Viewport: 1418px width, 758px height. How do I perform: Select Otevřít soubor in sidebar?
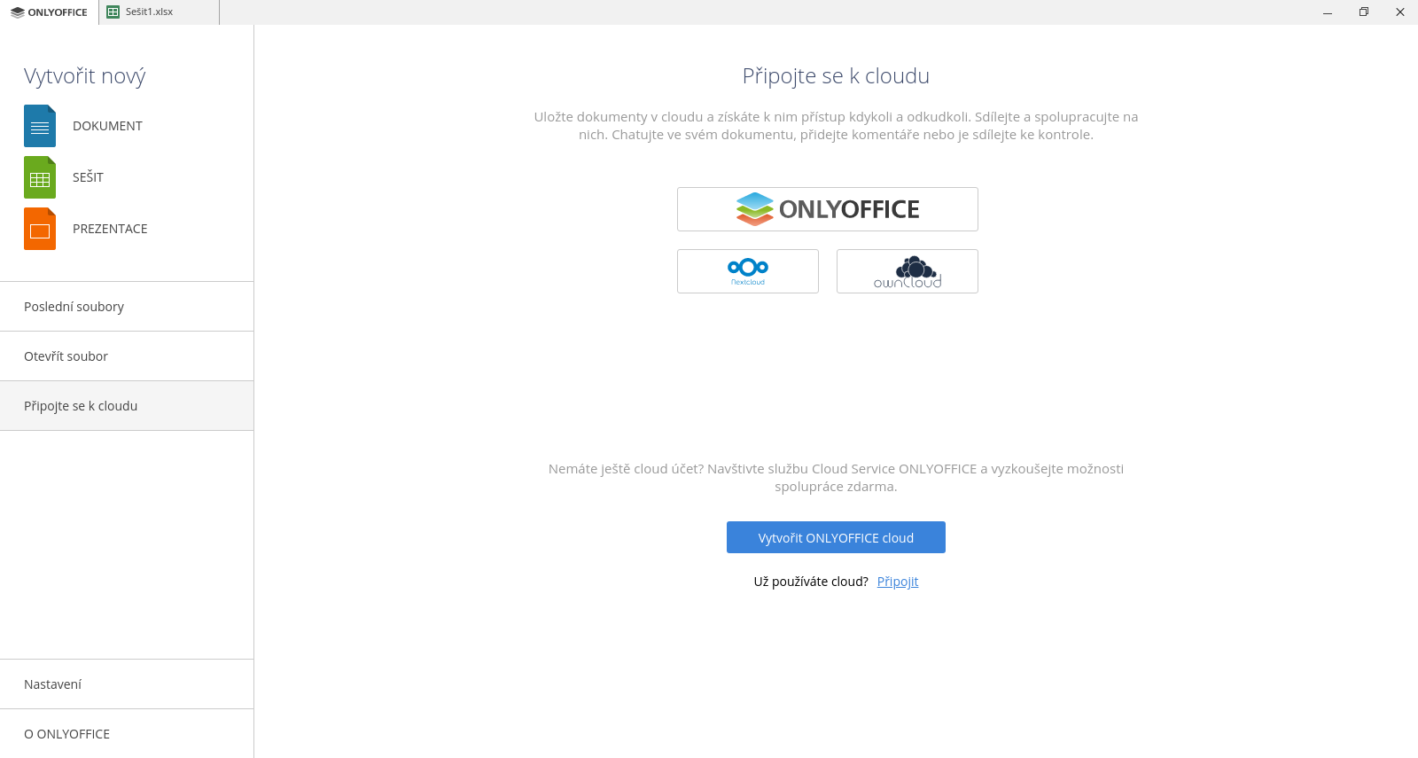click(x=127, y=356)
